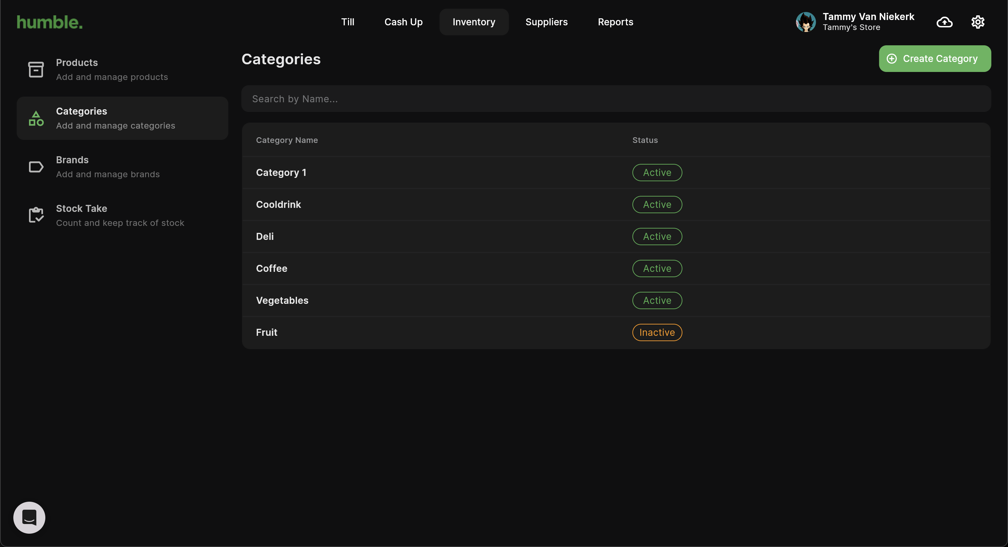The image size is (1008, 547).
Task: Focus the Search by Name field
Action: click(x=616, y=99)
